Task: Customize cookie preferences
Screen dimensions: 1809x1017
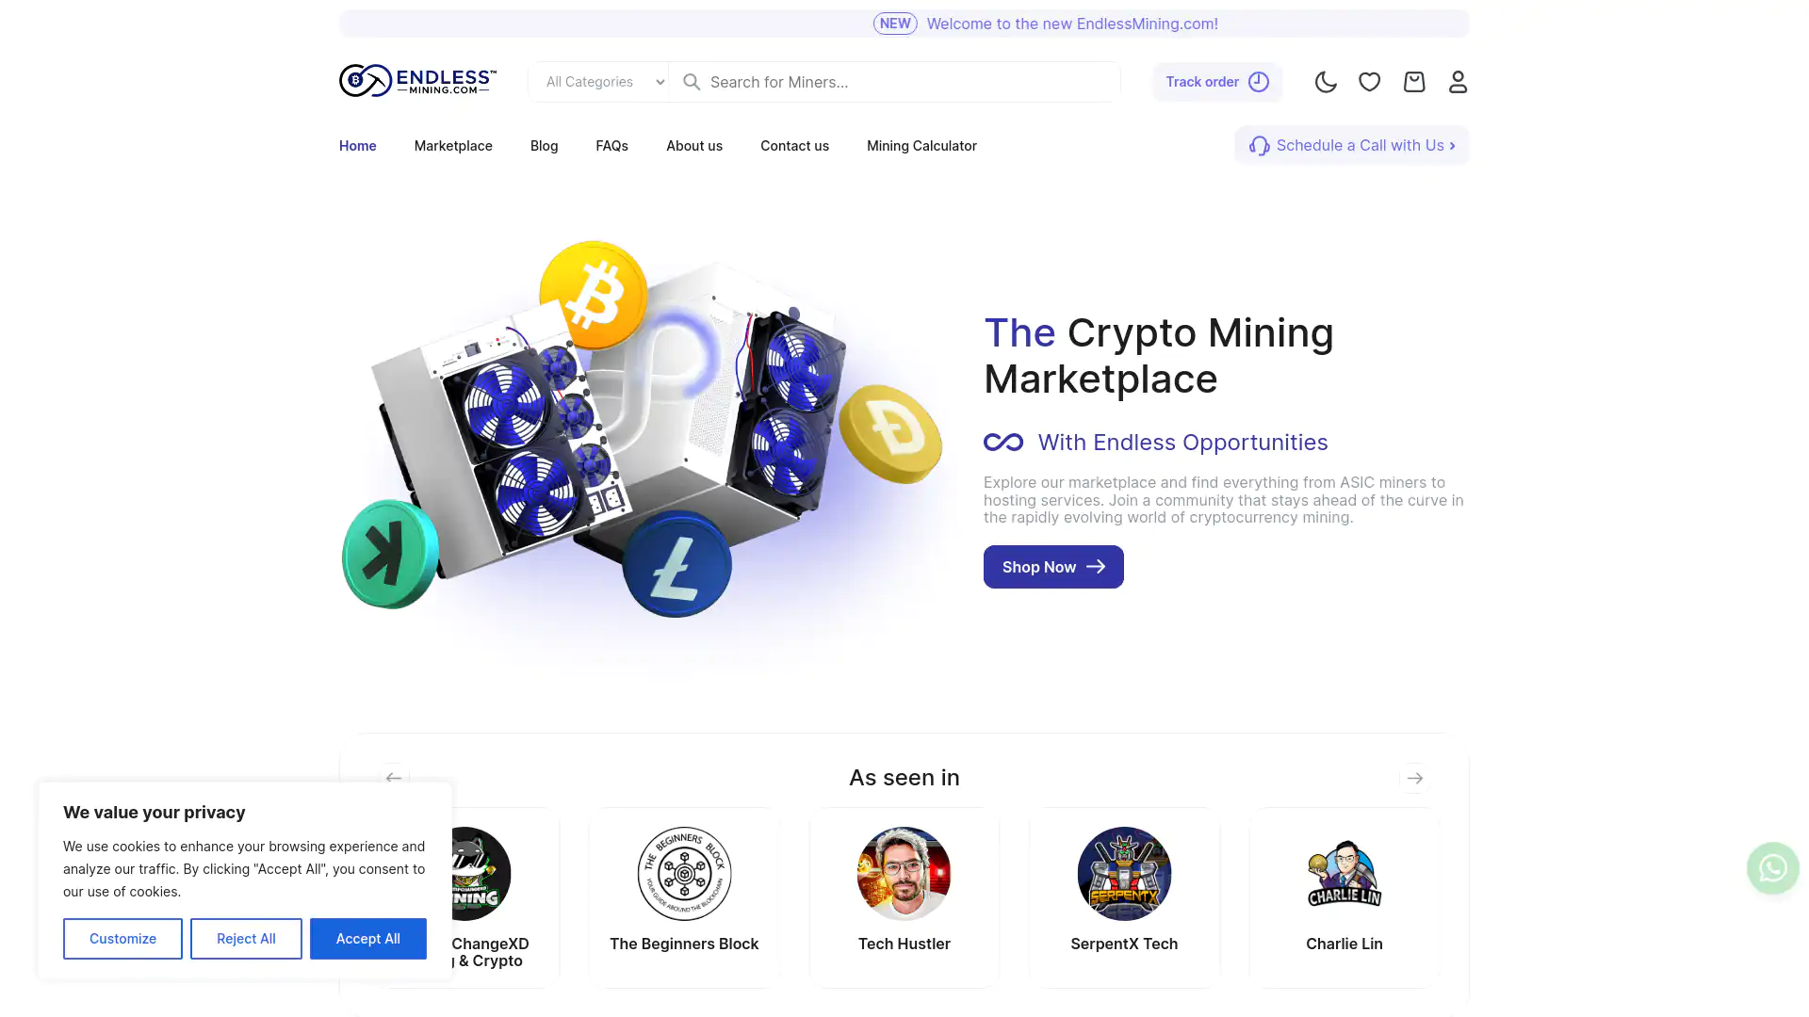Action: pyautogui.click(x=122, y=939)
